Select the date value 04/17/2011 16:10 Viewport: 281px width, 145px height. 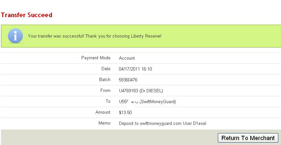click(x=135, y=69)
